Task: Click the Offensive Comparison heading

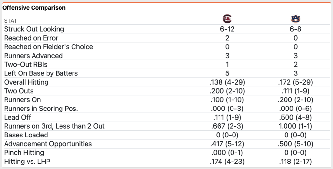Action: pyautogui.click(x=34, y=7)
